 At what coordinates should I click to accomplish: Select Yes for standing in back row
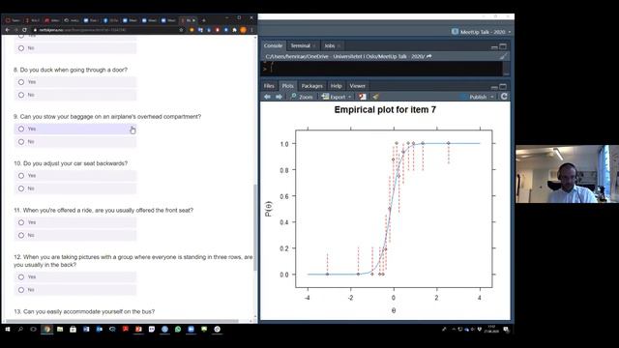pos(21,277)
